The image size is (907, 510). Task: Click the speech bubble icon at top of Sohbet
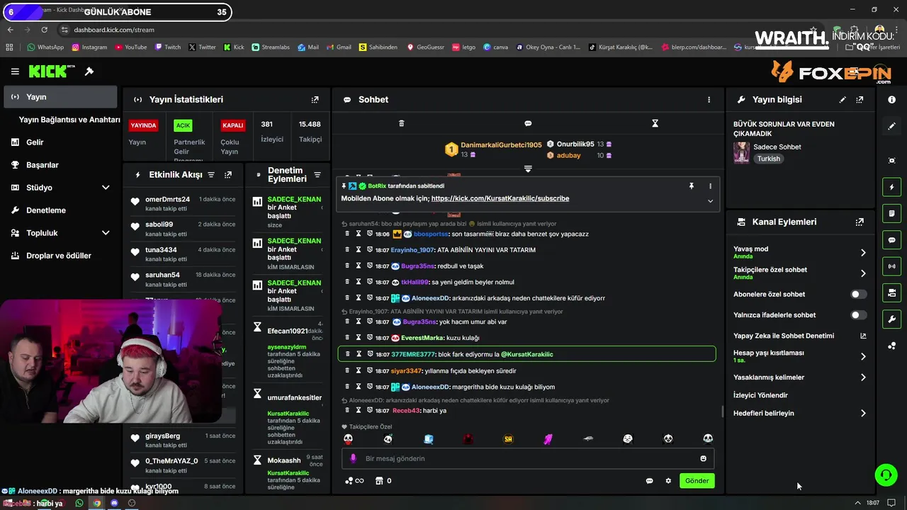tap(528, 123)
